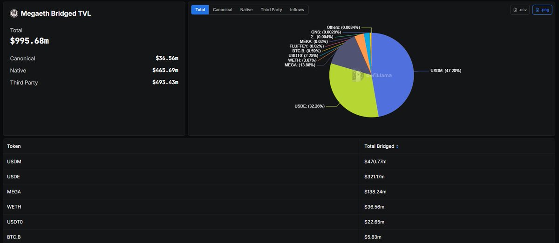Download the data as .csv

[x=520, y=10]
